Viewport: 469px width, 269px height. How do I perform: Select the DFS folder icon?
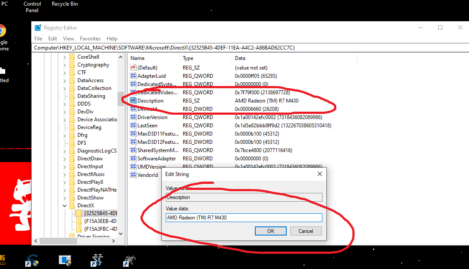pos(72,143)
